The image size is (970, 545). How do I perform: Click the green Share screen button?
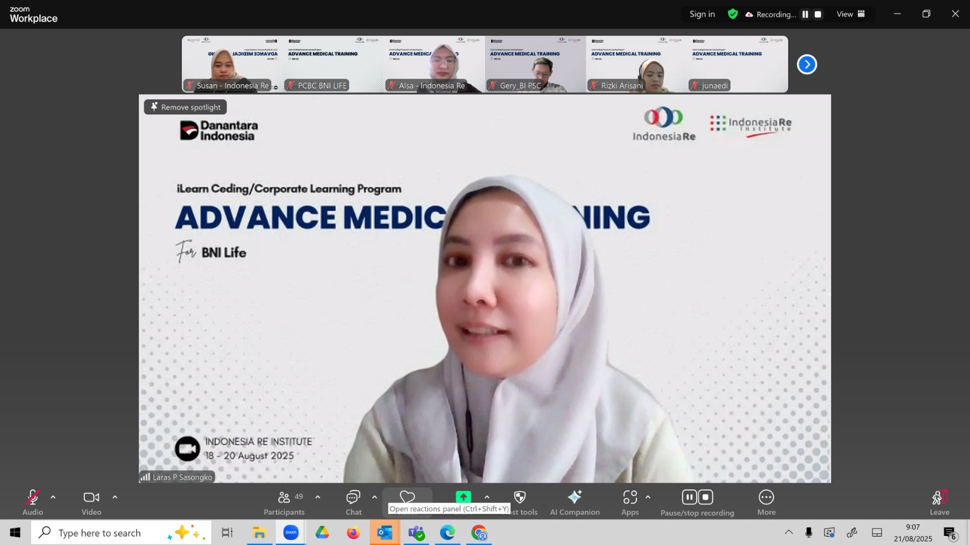tap(463, 497)
